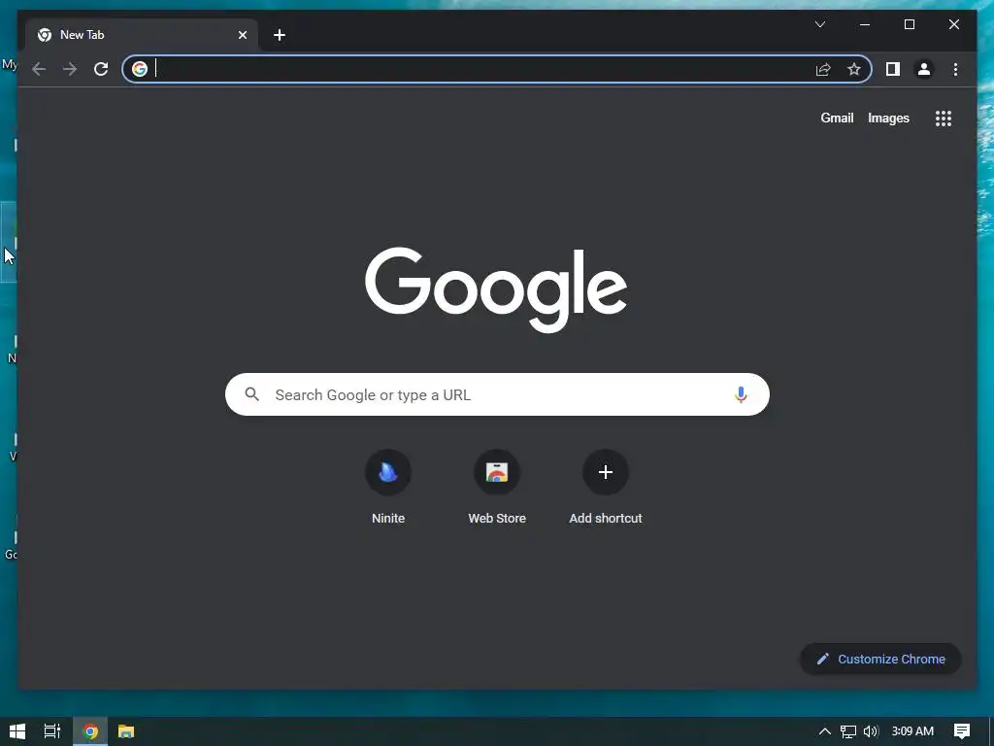
Task: Click the Google logo
Action: [x=496, y=289]
